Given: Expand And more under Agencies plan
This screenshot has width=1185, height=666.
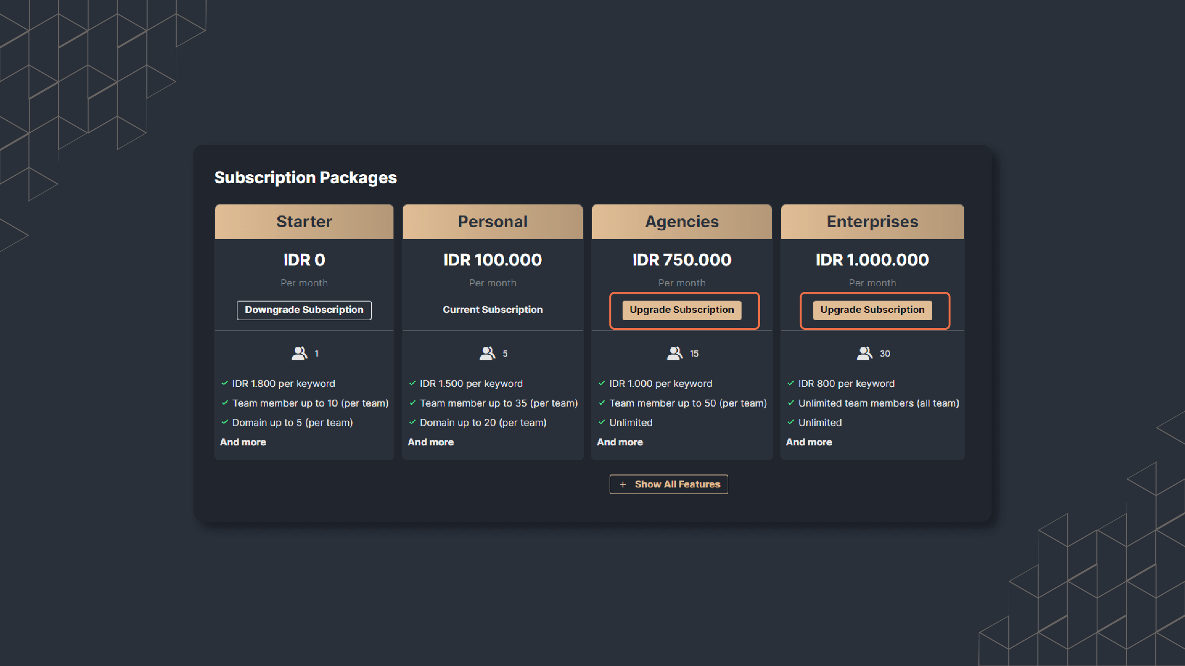Looking at the screenshot, I should point(620,442).
